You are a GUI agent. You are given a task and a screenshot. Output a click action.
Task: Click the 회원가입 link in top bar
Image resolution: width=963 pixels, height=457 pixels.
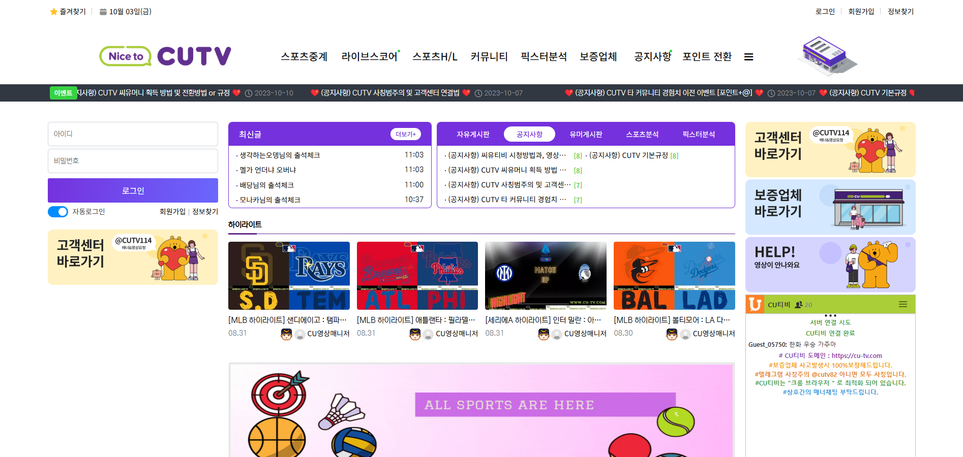861,12
